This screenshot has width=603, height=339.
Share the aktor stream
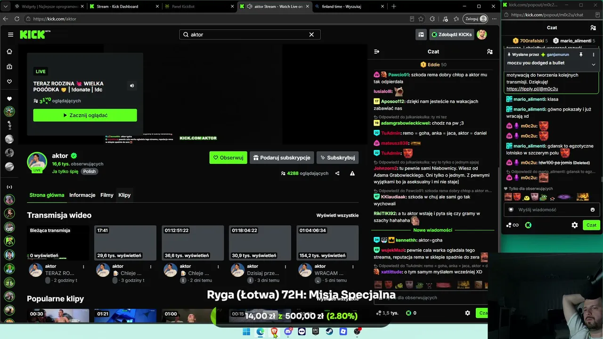[337, 173]
